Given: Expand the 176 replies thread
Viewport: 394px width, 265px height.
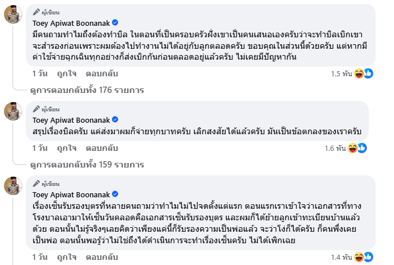Looking at the screenshot, I should (x=86, y=90).
